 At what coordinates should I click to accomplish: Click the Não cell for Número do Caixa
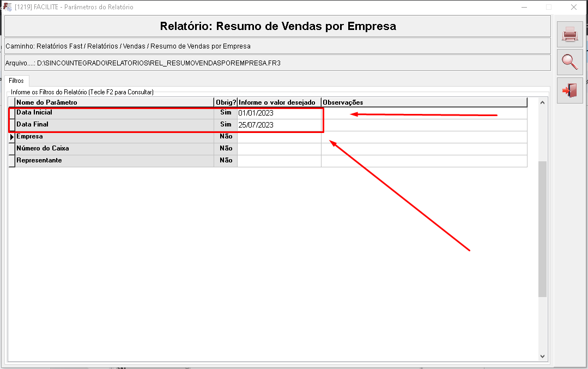point(226,149)
